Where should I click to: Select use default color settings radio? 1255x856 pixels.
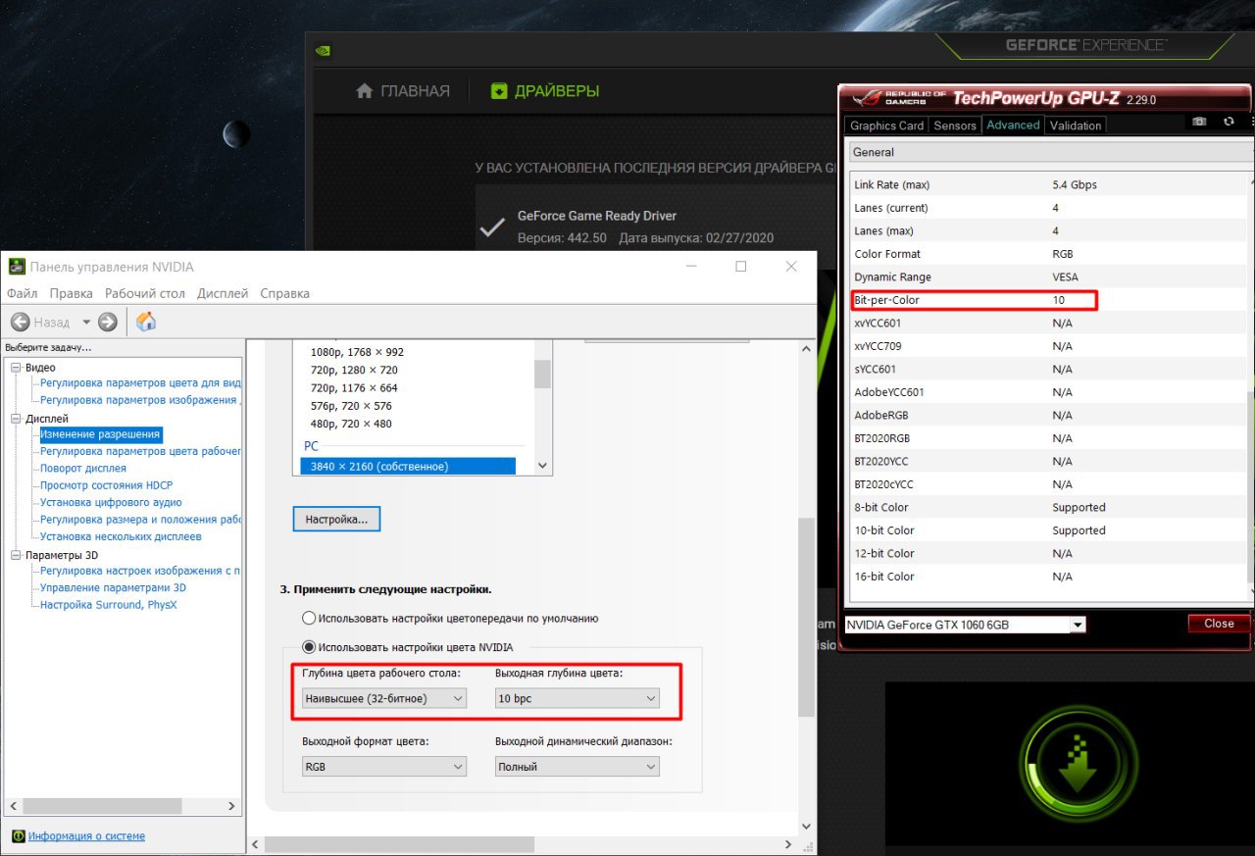coord(309,619)
